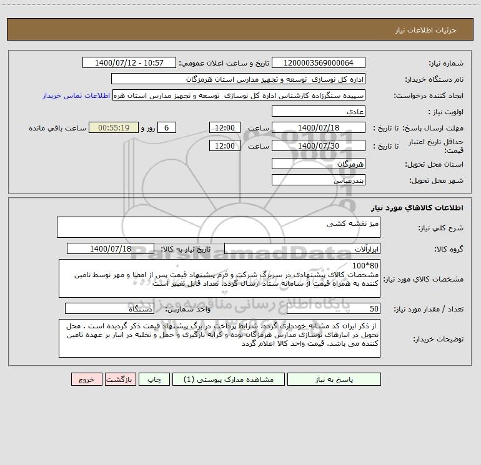
Task: Click the response deadline date 1400/07/18
Action: 319,127
